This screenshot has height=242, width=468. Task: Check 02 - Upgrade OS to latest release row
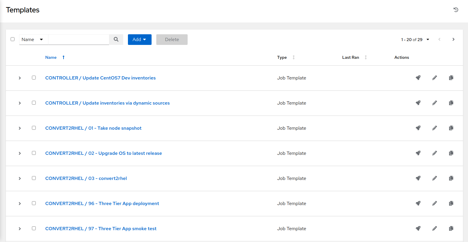[x=34, y=153]
